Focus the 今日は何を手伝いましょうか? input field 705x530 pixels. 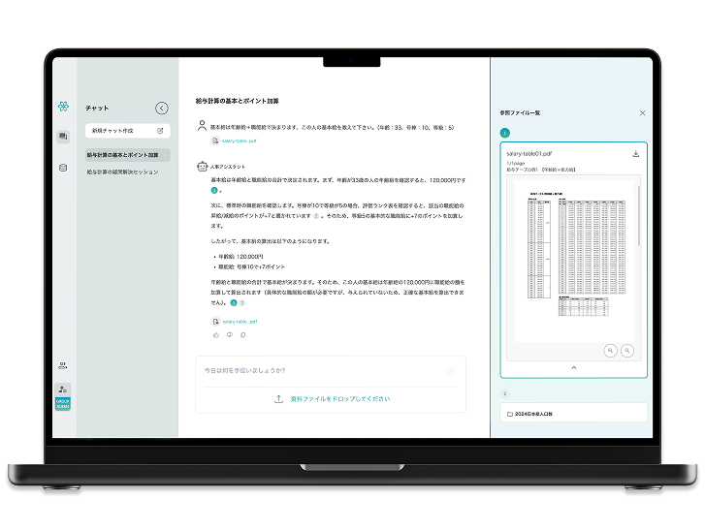pyautogui.click(x=324, y=371)
